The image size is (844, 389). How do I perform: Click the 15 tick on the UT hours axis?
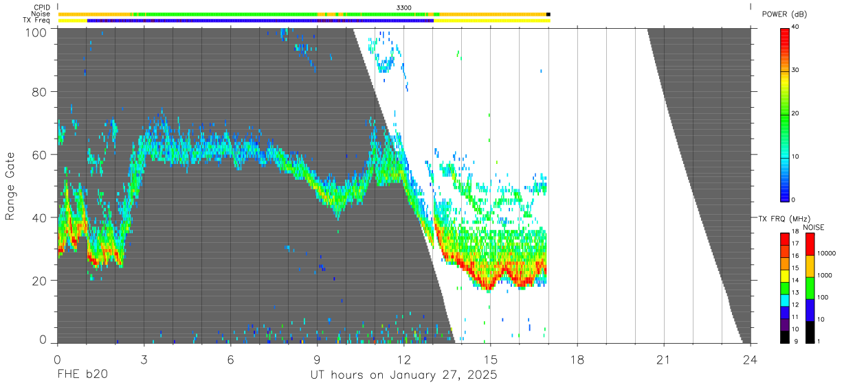491,359
